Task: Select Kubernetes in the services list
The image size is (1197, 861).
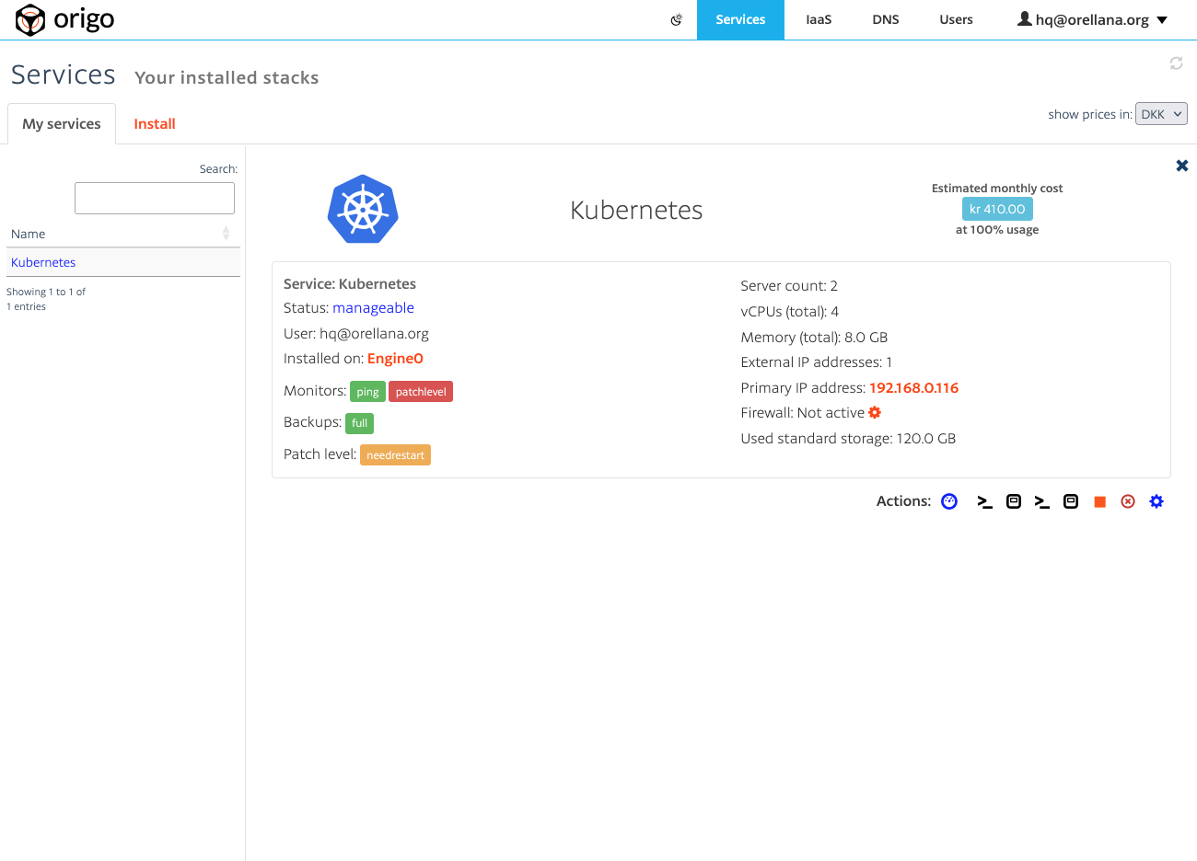Action: tap(43, 262)
